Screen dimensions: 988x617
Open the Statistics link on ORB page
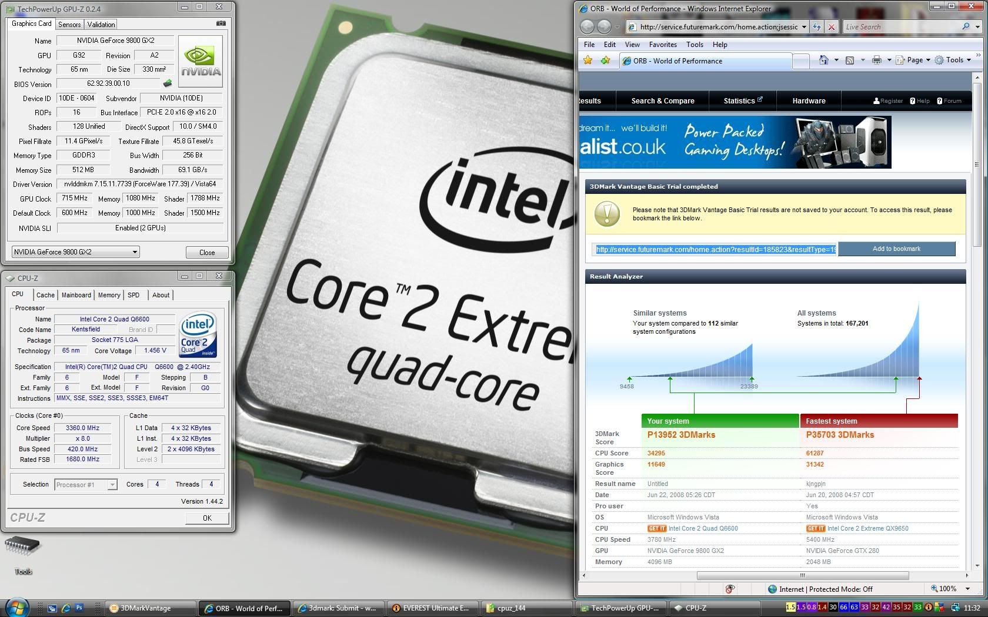(743, 101)
